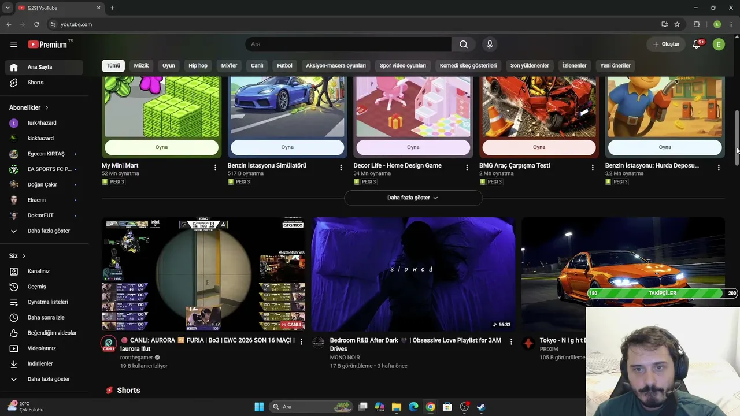Open the weather widget showing 20°C
This screenshot has width=740, height=416.
pyautogui.click(x=25, y=407)
